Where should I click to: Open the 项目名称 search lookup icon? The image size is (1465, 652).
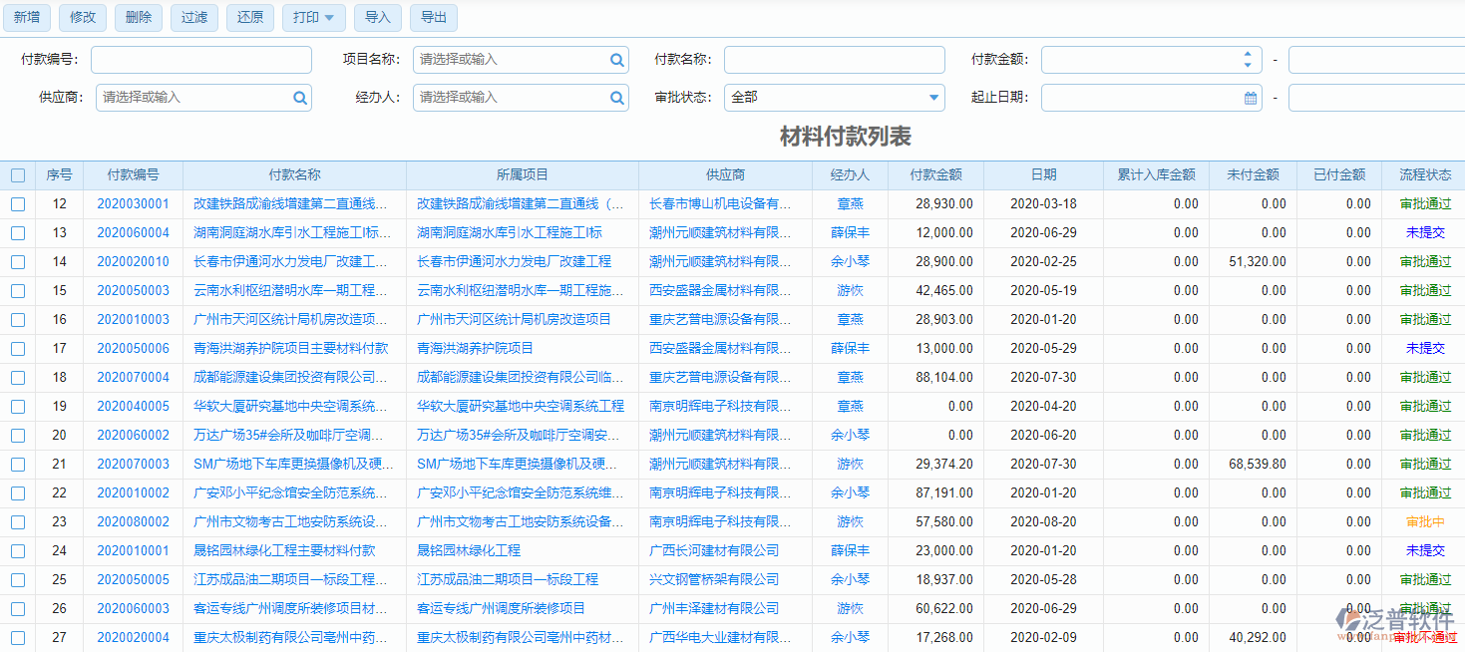tap(617, 60)
